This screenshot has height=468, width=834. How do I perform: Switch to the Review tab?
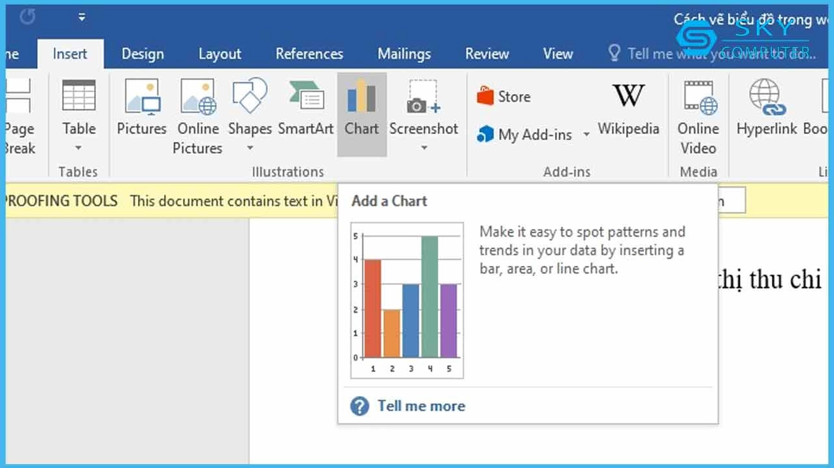[487, 54]
